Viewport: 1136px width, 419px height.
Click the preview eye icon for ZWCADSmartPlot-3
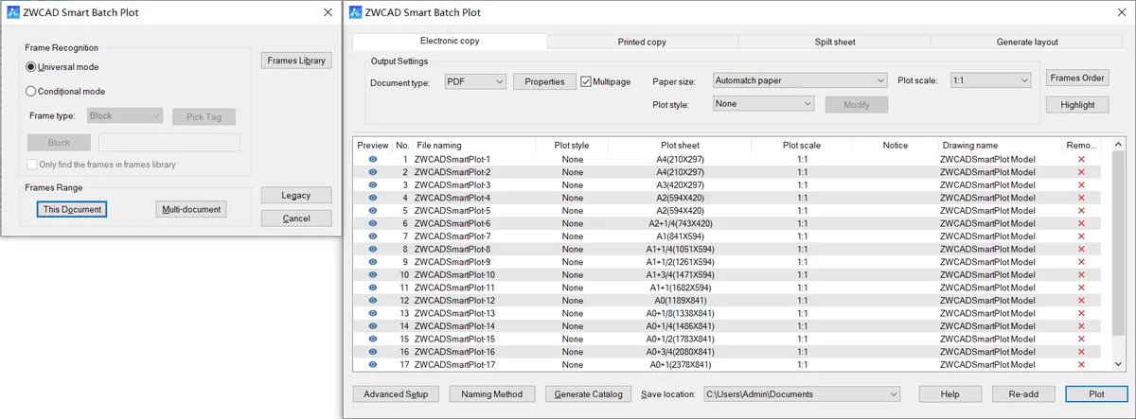coord(373,184)
